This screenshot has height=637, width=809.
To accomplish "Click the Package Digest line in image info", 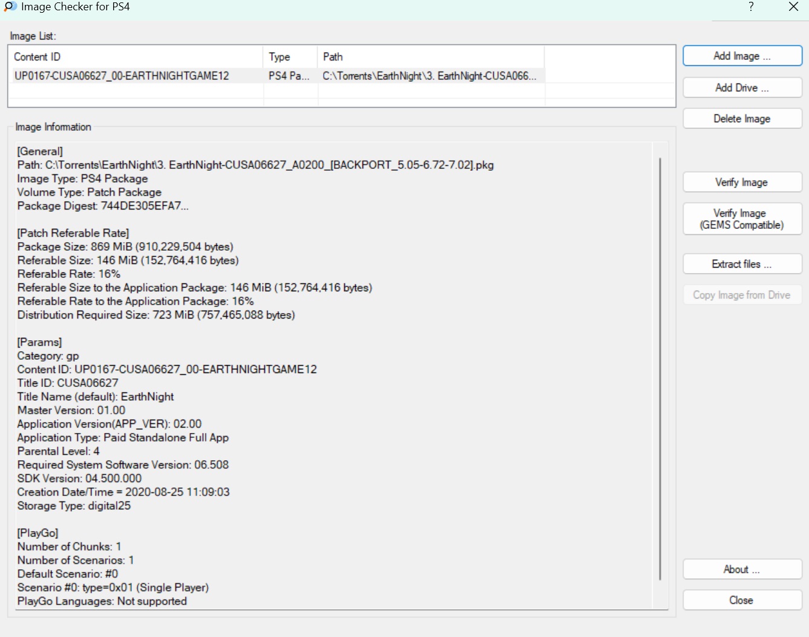I will (103, 206).
